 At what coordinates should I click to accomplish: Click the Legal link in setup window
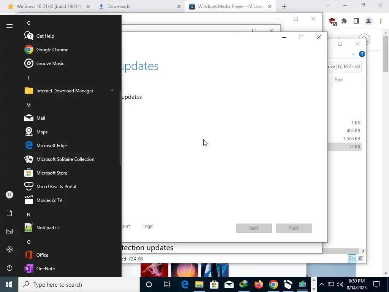pyautogui.click(x=148, y=227)
